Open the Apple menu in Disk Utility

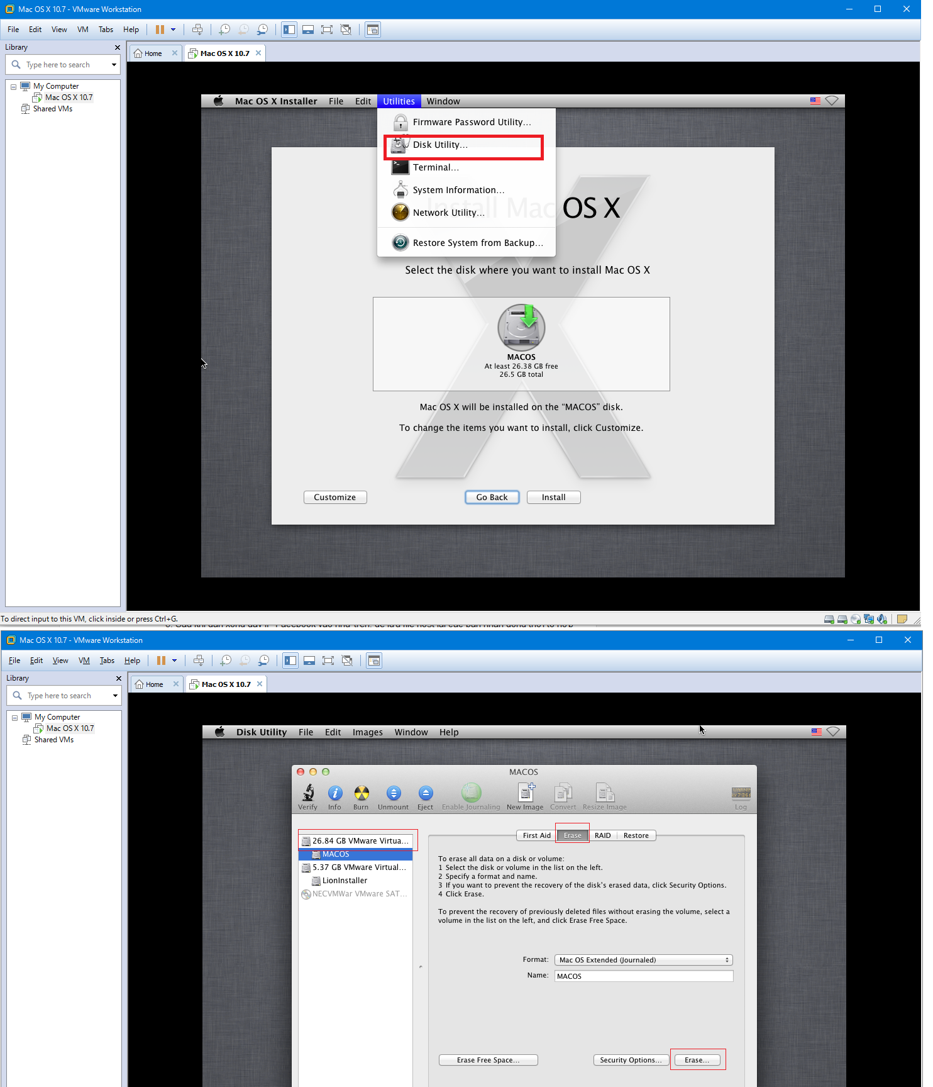coord(219,732)
